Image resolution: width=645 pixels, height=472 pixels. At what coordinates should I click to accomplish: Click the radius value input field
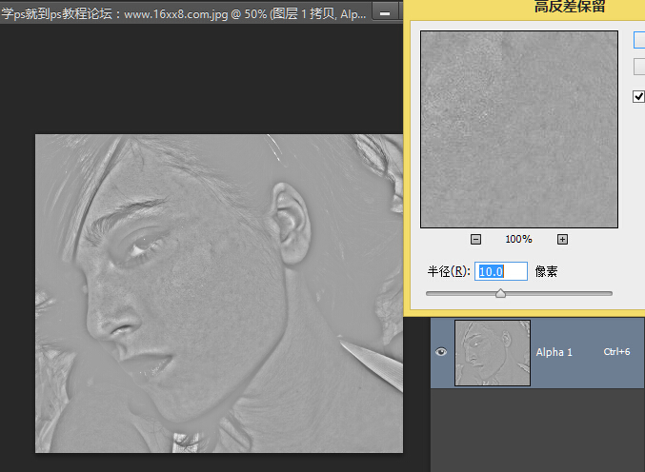point(501,271)
